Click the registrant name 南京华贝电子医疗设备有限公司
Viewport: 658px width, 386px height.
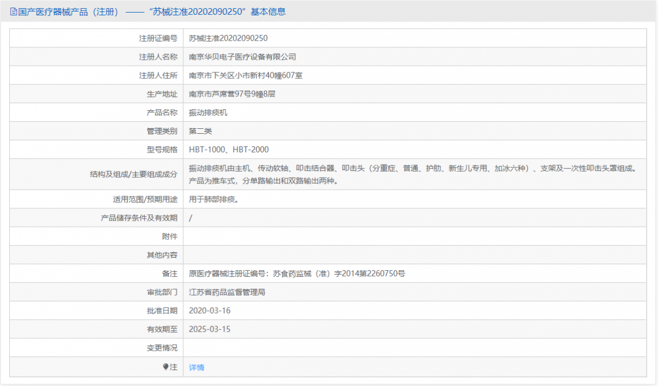pyautogui.click(x=242, y=57)
